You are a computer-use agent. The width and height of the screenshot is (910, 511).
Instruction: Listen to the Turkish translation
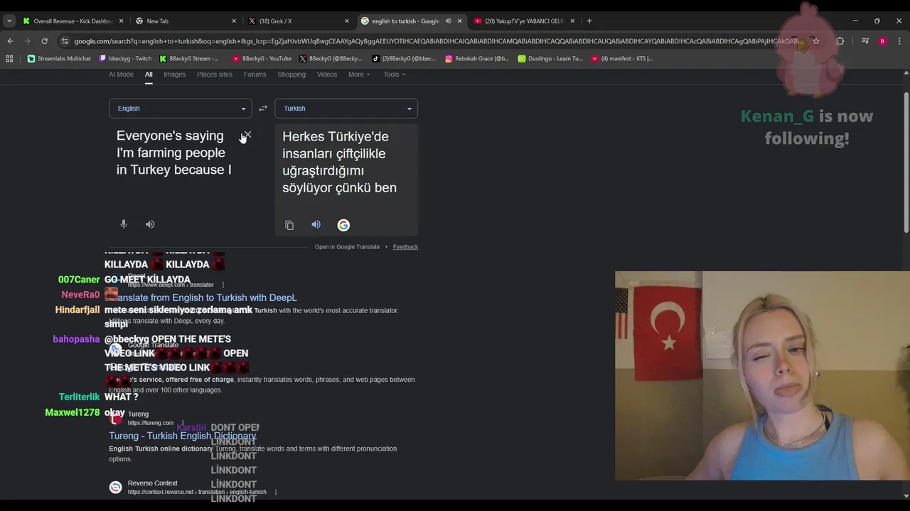316,225
